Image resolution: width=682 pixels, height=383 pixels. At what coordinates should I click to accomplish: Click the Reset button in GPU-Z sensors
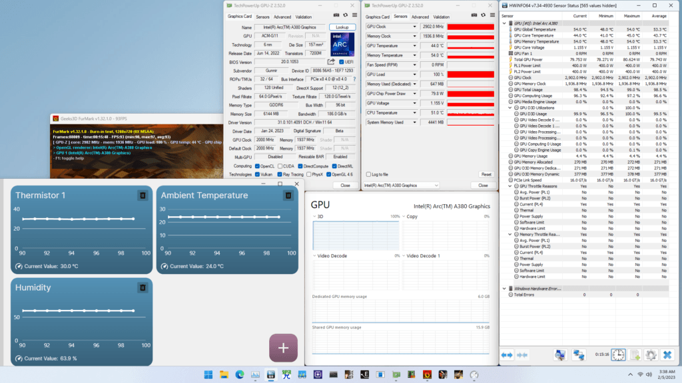click(486, 175)
